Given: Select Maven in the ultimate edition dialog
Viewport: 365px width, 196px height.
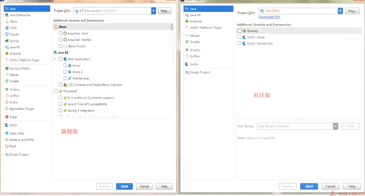Looking at the screenshot, I should click(14, 75).
